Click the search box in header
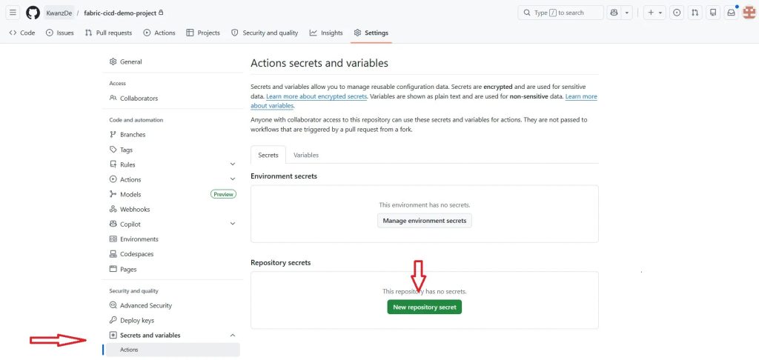 click(560, 13)
